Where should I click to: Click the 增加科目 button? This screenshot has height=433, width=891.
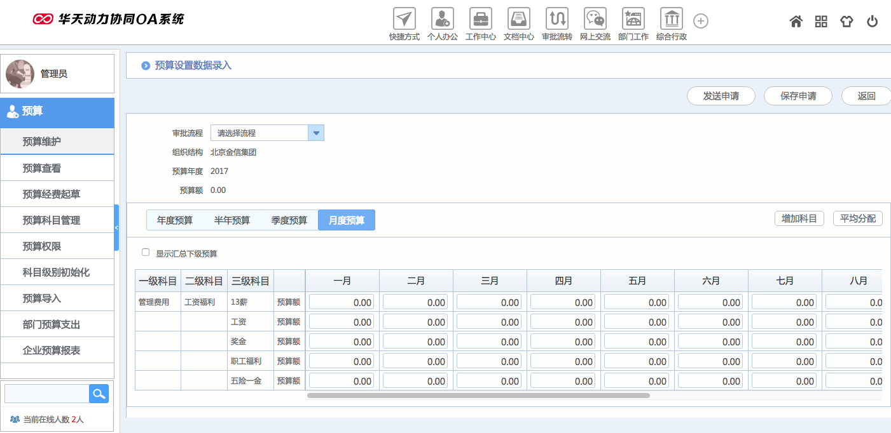[799, 218]
